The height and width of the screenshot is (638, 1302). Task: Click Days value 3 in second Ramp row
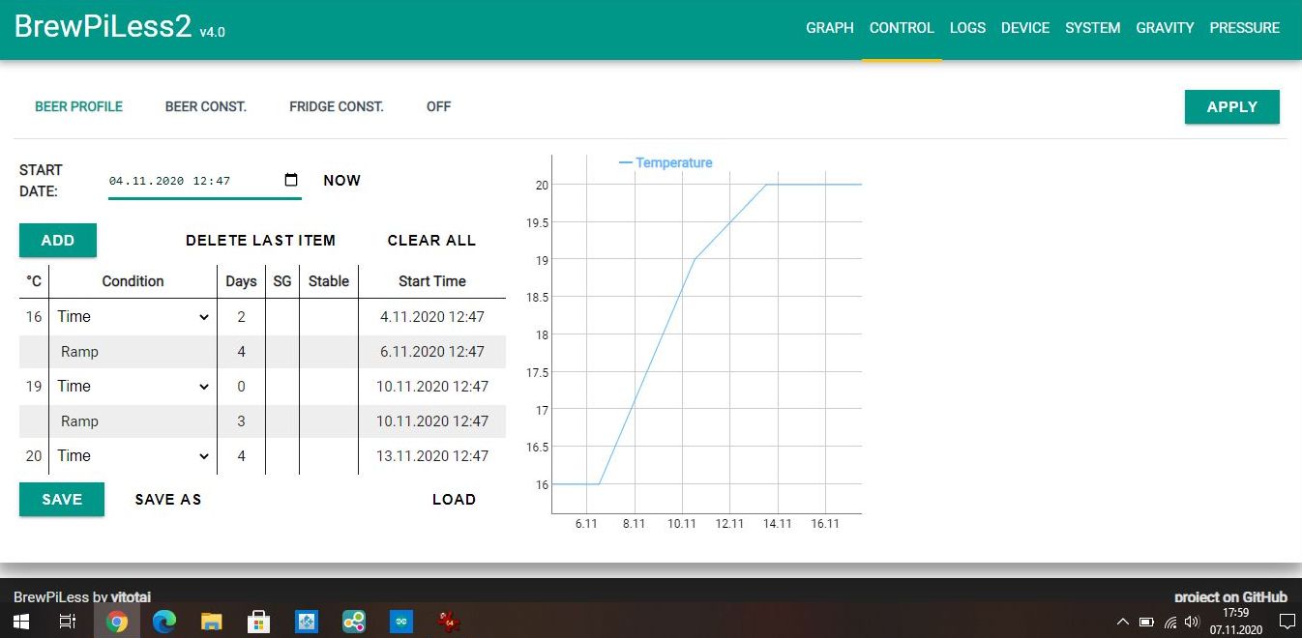(x=241, y=420)
